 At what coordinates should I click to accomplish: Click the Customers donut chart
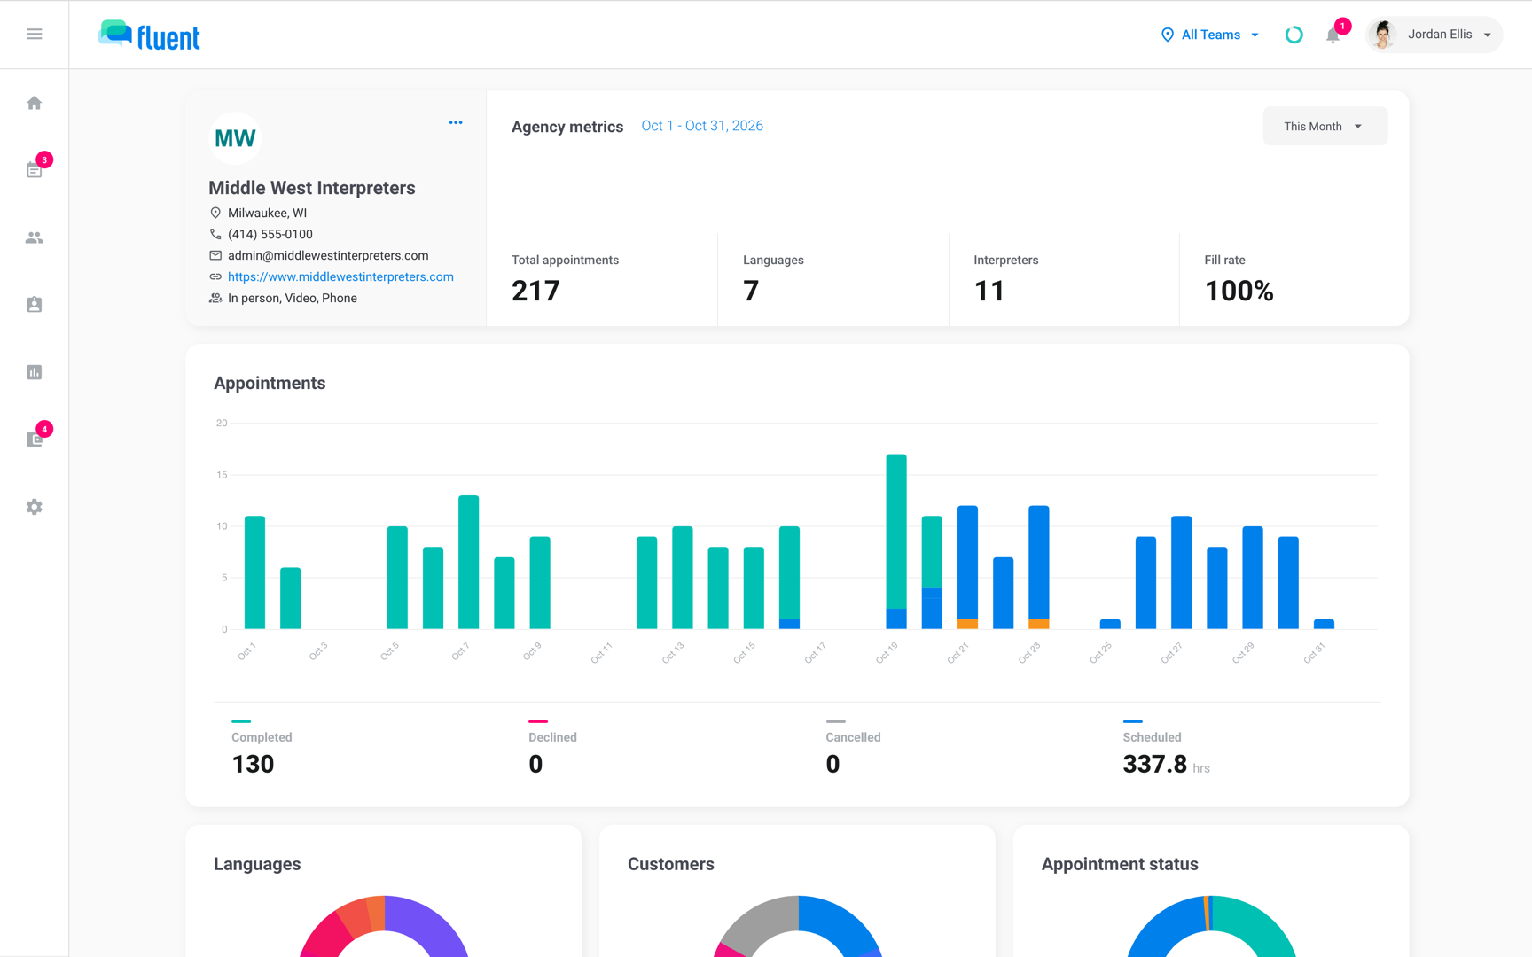point(798,926)
